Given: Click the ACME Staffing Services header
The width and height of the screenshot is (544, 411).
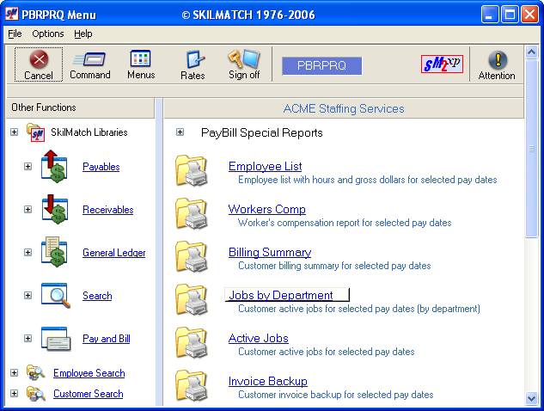Looking at the screenshot, I should [x=344, y=108].
